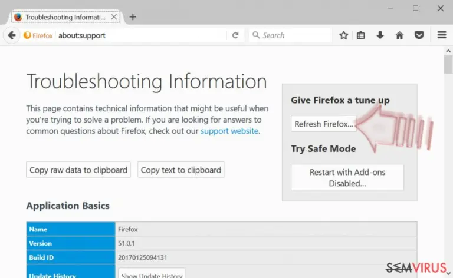453x278 pixels.
Task: Click the about:support address field
Action: [142, 35]
